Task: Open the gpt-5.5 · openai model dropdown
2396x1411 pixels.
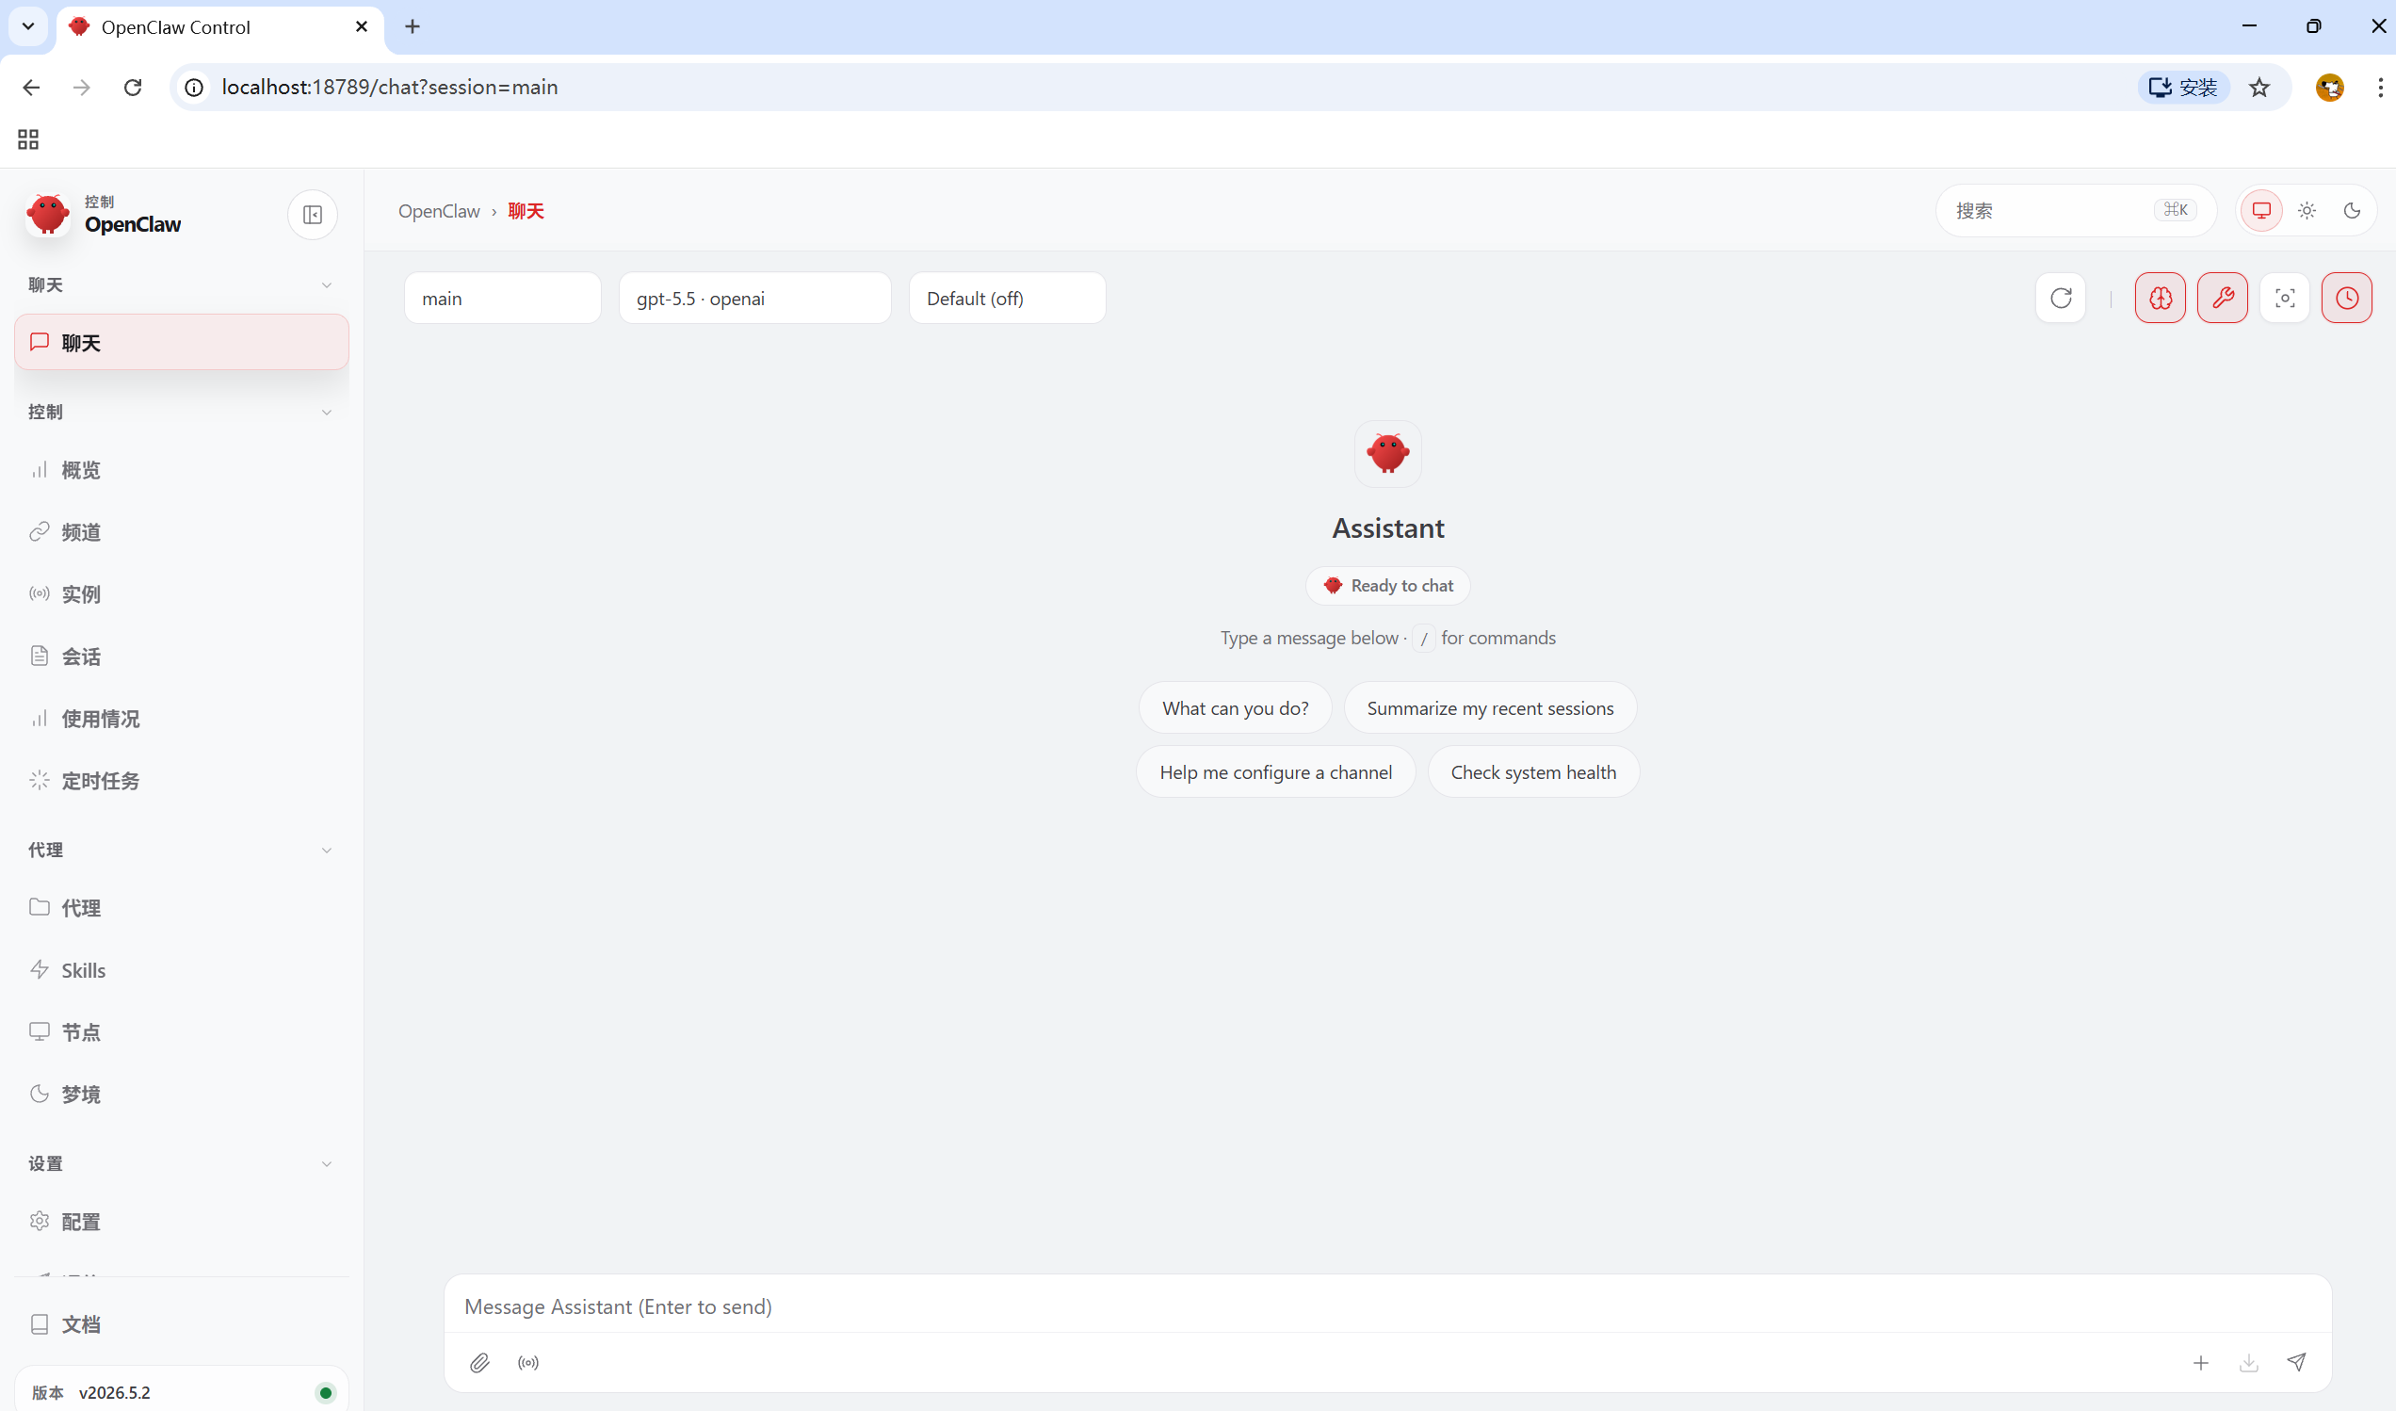Action: point(755,299)
